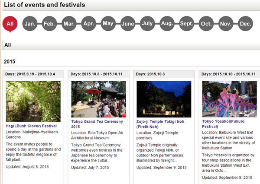
Task: Open Tokyo Yosakoi (Fukuro Festival) link
Action: [225, 124]
